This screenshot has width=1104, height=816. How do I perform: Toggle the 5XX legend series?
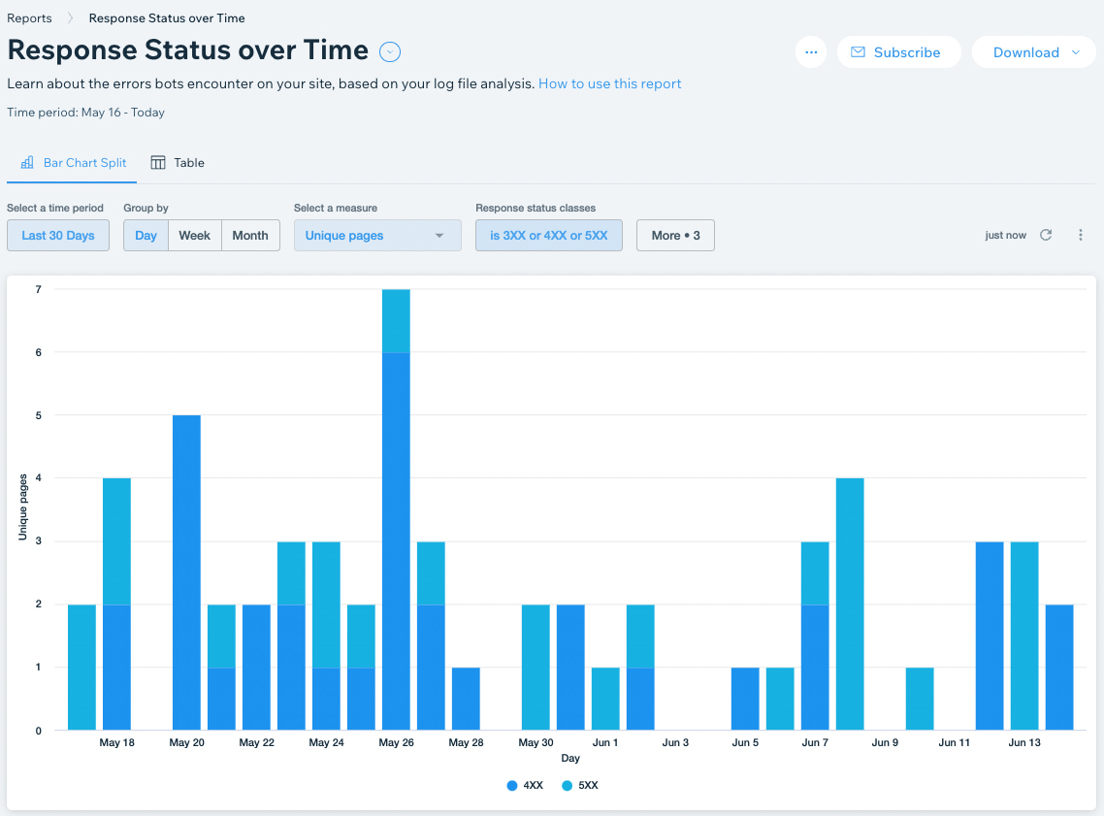580,785
